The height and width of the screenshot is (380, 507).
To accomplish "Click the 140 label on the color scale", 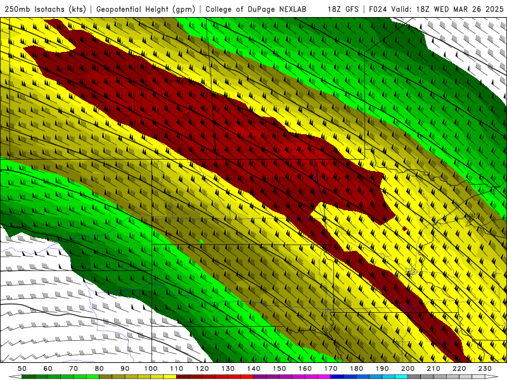I will click(253, 369).
